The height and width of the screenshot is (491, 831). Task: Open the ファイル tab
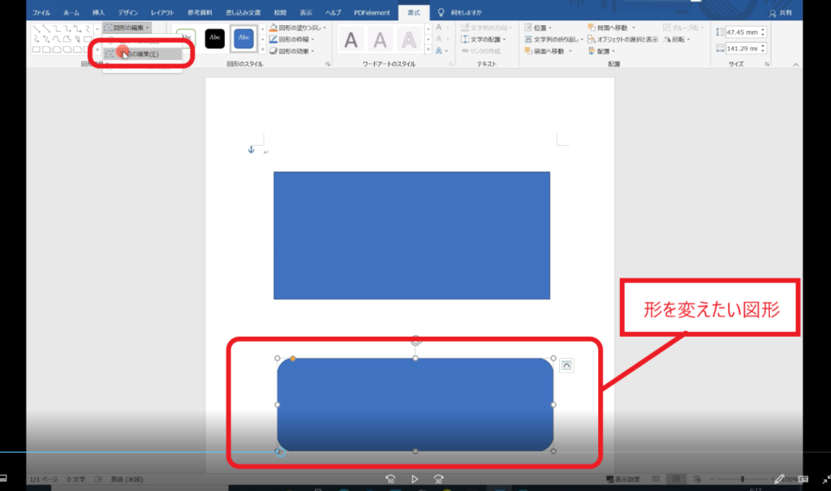pyautogui.click(x=41, y=13)
